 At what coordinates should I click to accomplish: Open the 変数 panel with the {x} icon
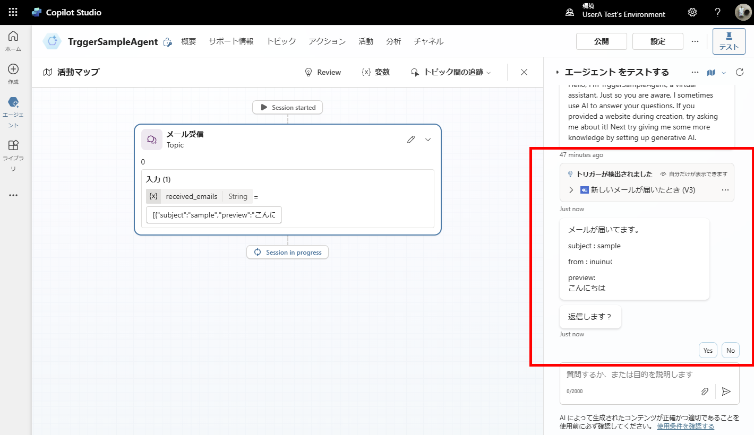click(375, 72)
